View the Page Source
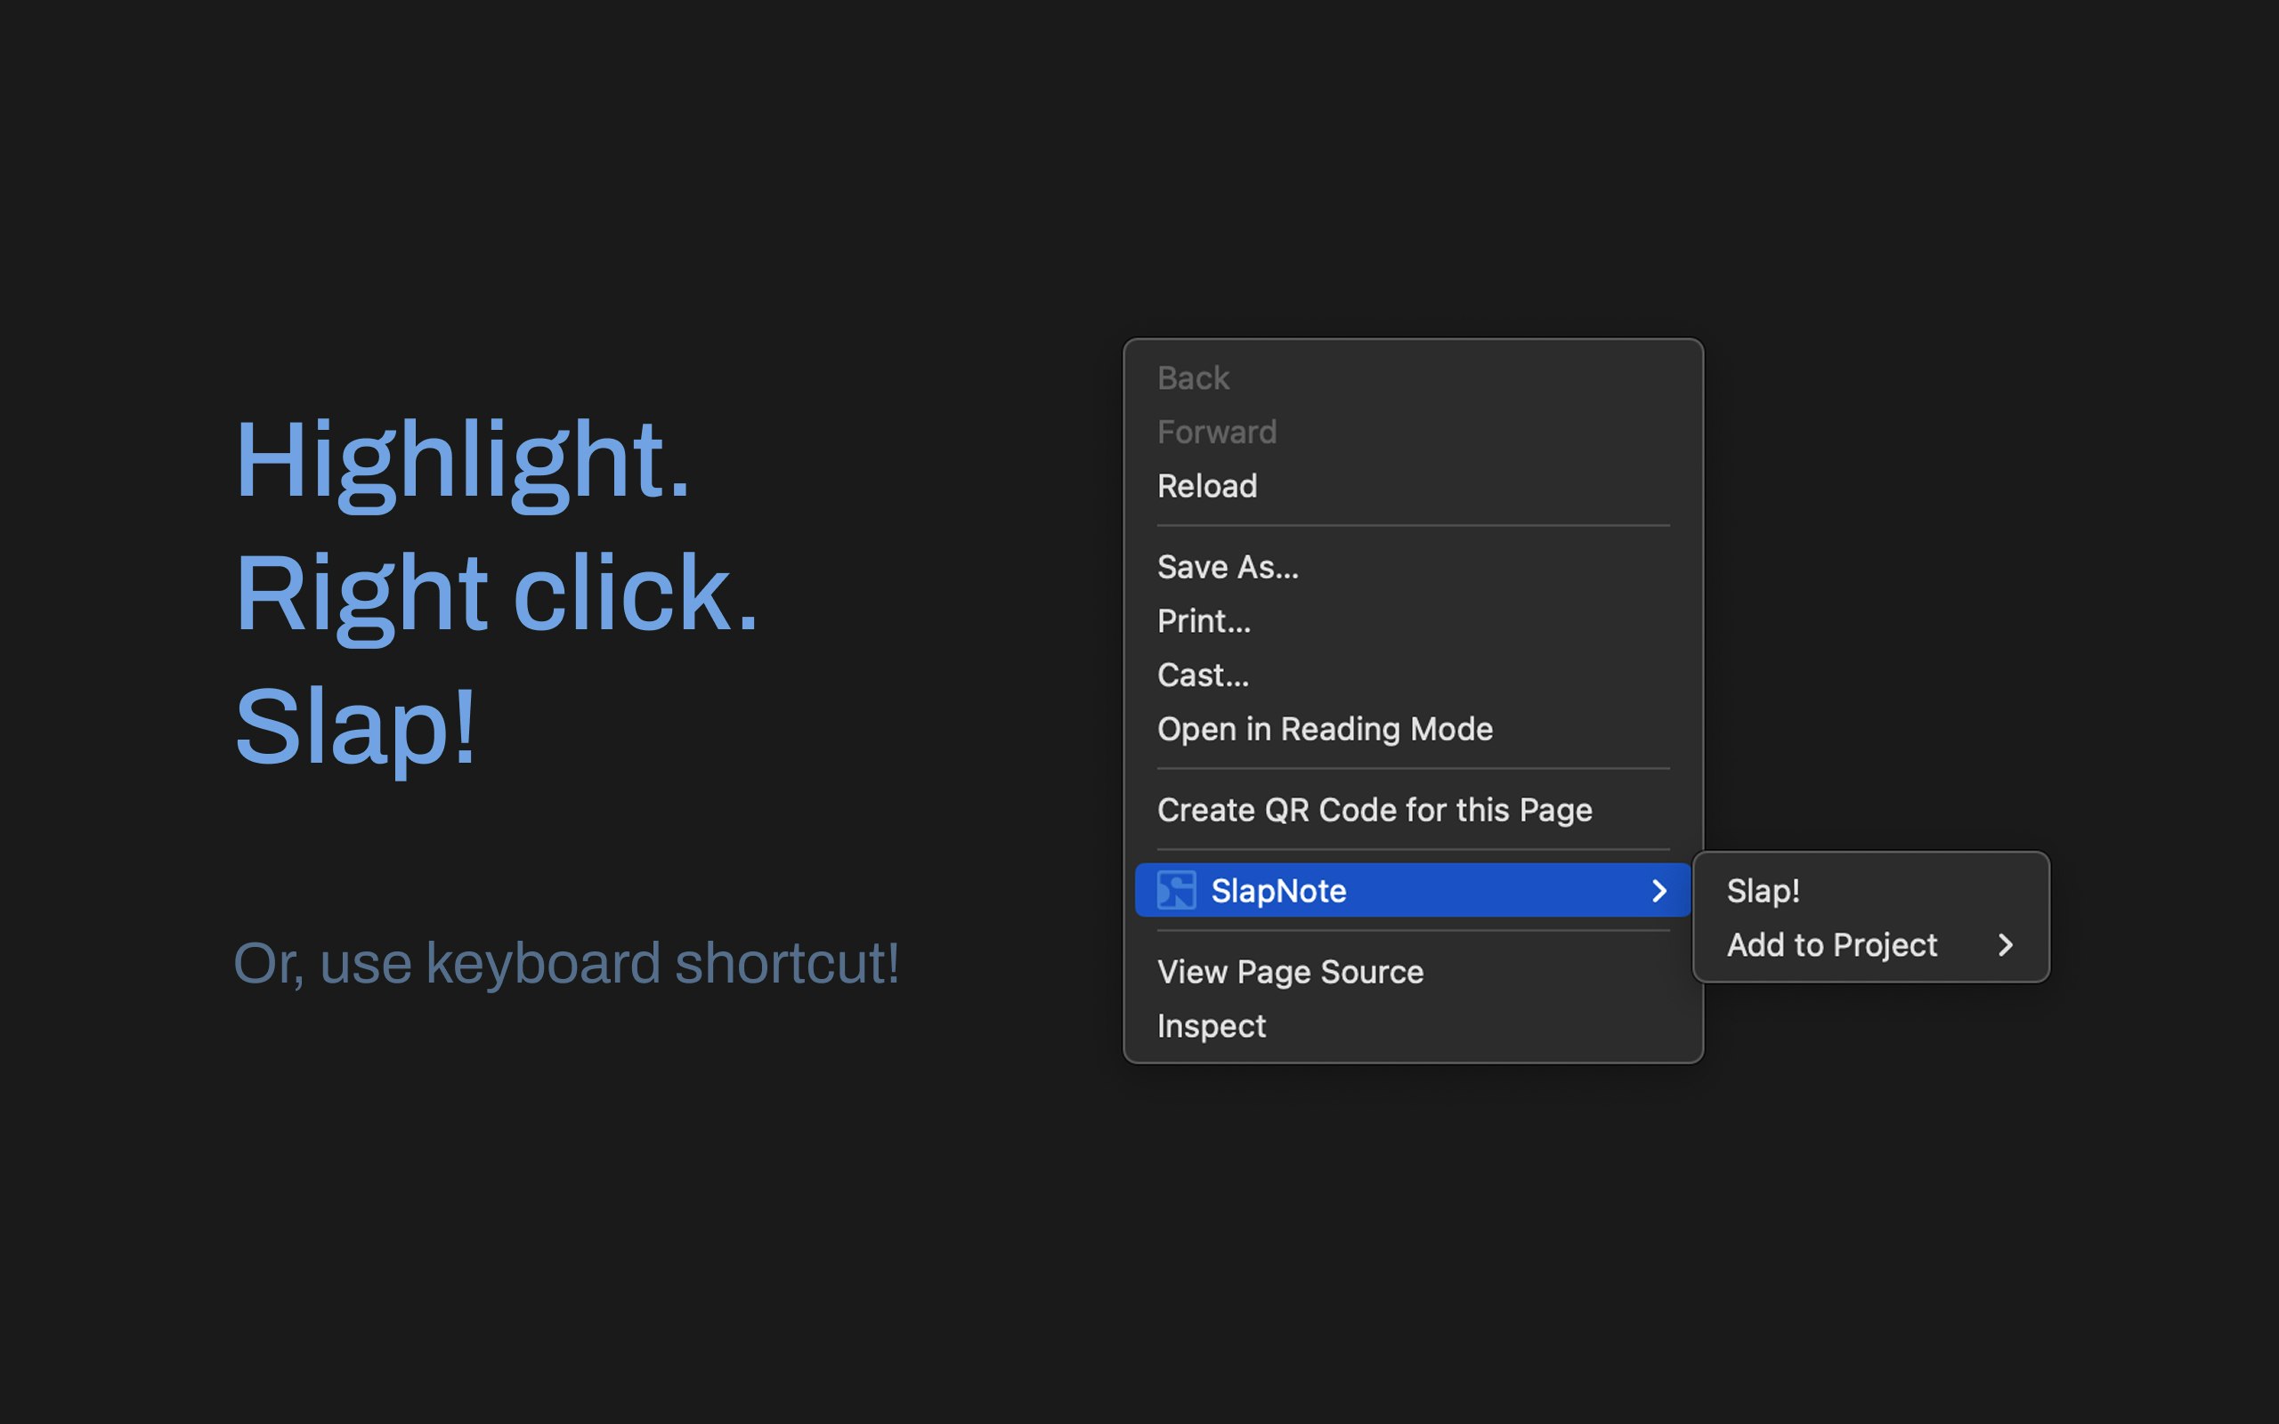Viewport: 2279px width, 1424px height. tap(1290, 971)
